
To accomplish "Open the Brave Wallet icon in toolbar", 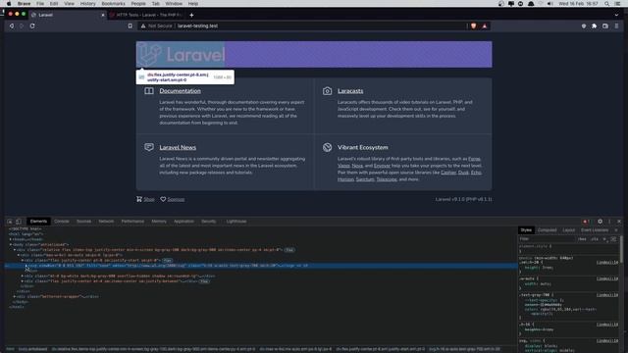I will 605,26.
